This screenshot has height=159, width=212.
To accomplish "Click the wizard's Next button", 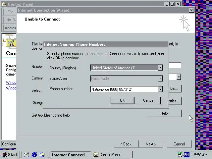I will (151, 144).
